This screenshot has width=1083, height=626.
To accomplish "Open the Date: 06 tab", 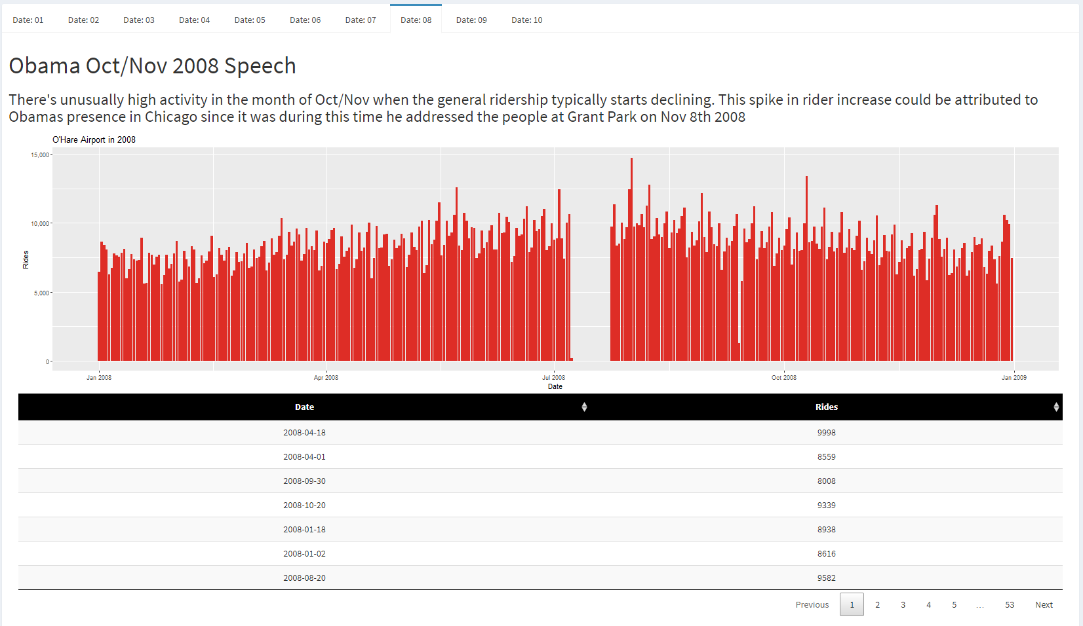I will 305,20.
